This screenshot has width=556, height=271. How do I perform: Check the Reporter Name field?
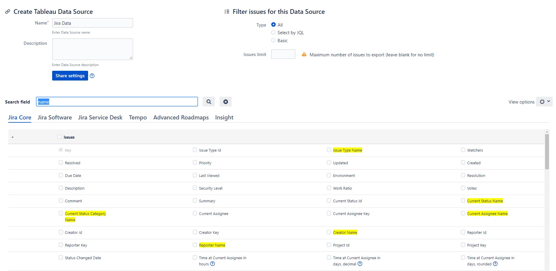[195, 245]
